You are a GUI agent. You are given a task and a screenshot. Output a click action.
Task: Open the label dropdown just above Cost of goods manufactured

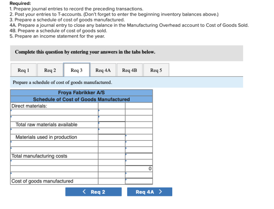tap(54, 175)
